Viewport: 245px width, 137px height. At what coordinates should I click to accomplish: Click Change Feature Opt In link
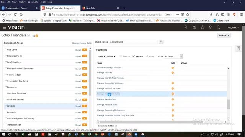(82, 43)
